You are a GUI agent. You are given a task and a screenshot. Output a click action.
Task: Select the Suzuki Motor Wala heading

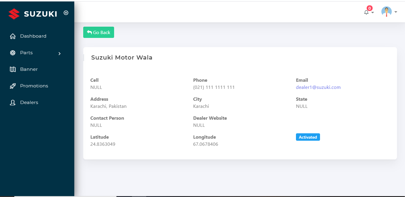point(122,57)
